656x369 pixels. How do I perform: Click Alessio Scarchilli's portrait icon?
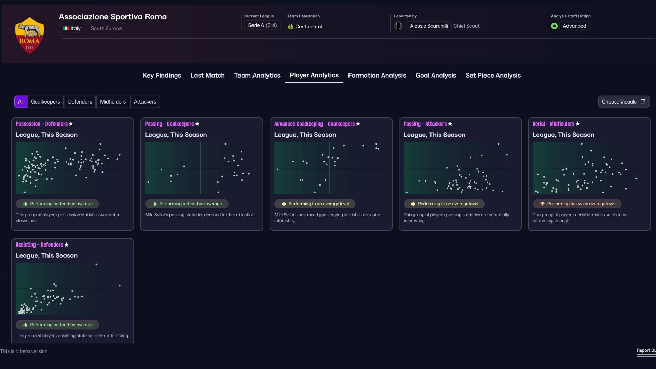398,26
